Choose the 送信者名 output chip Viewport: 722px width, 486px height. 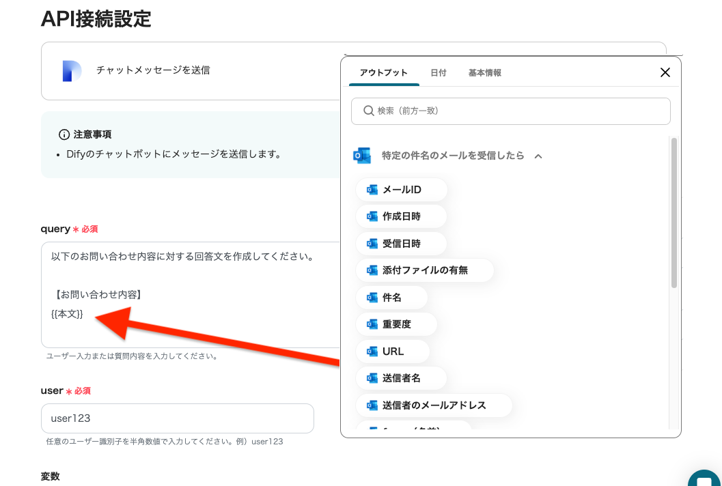click(x=401, y=378)
